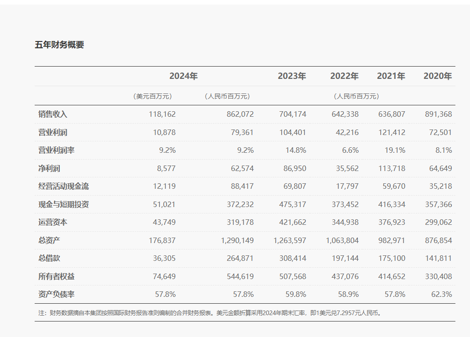
Task: Click the 862,072 sales revenue value
Action: (x=240, y=114)
